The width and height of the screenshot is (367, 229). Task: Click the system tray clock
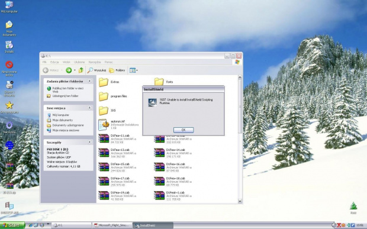coord(360,225)
